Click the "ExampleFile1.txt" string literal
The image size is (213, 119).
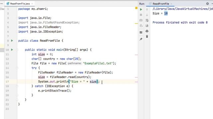[98, 63]
